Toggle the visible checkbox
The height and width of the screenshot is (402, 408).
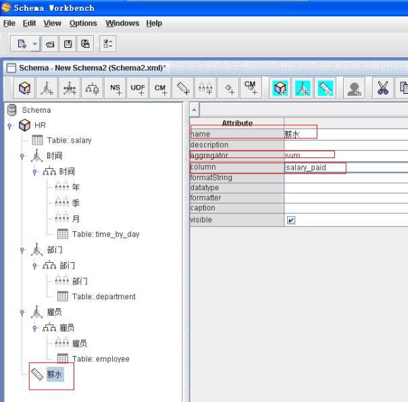[x=291, y=220]
